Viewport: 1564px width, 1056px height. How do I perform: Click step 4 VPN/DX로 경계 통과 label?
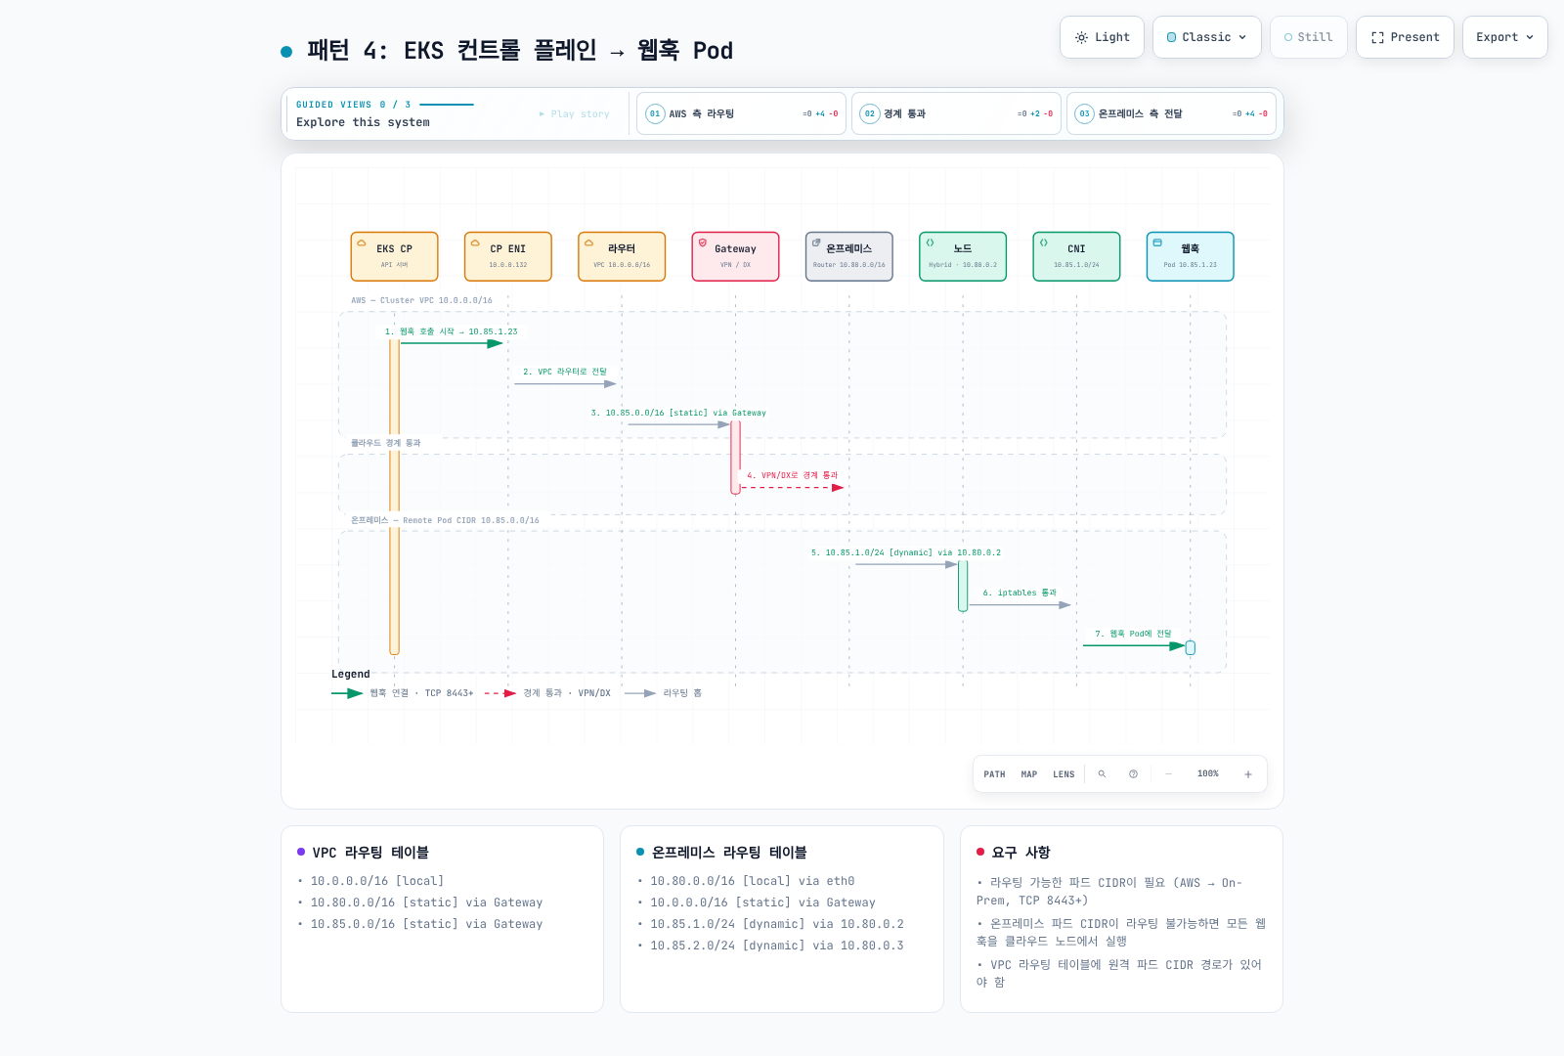coord(792,475)
